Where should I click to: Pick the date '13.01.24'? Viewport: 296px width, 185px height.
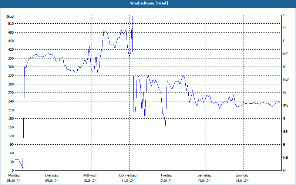(204, 181)
